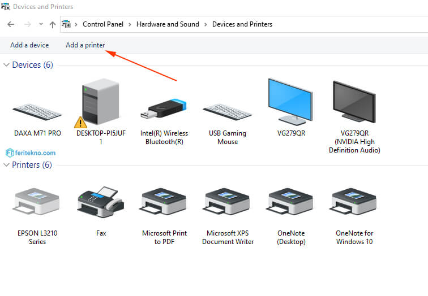Viewport: 428px width, 296px height.
Task: Click Add a printer
Action: click(x=85, y=45)
